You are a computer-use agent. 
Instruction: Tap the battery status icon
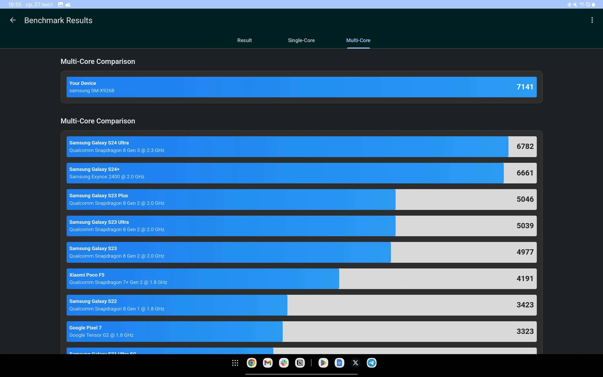pyautogui.click(x=593, y=4)
